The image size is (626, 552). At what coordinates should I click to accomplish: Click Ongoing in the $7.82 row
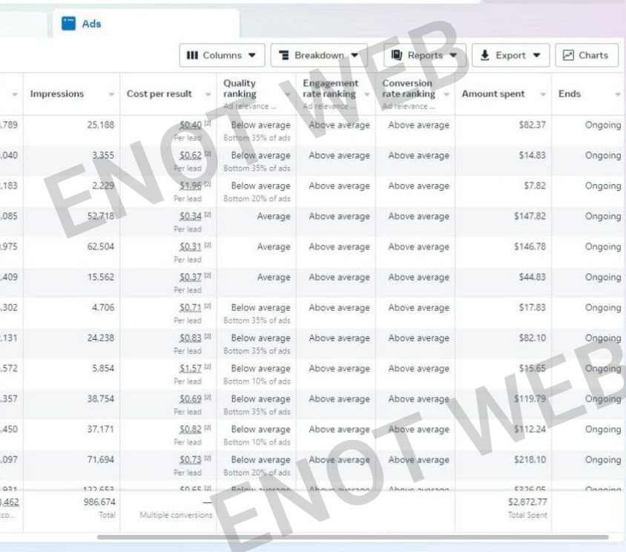click(x=603, y=185)
